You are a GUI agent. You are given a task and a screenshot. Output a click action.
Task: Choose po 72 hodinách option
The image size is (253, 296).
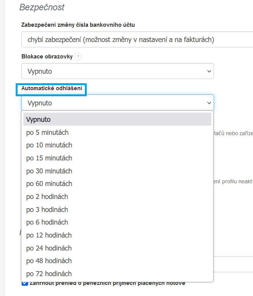click(117, 273)
